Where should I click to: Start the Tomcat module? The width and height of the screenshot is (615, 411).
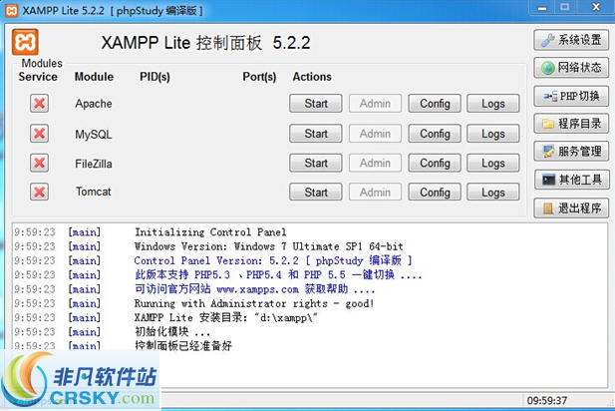[x=316, y=192]
